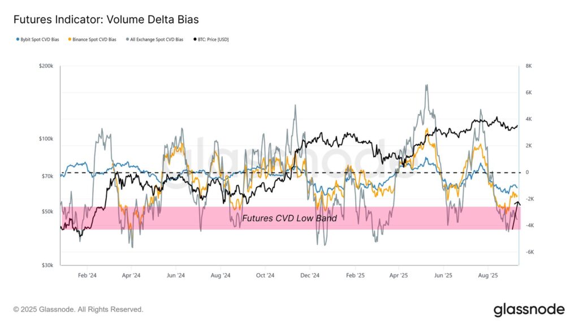Click the Futures CVD Low Band annotation
This screenshot has height=326, width=579.
pos(289,218)
